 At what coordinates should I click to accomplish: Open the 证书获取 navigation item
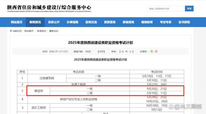point(184,22)
